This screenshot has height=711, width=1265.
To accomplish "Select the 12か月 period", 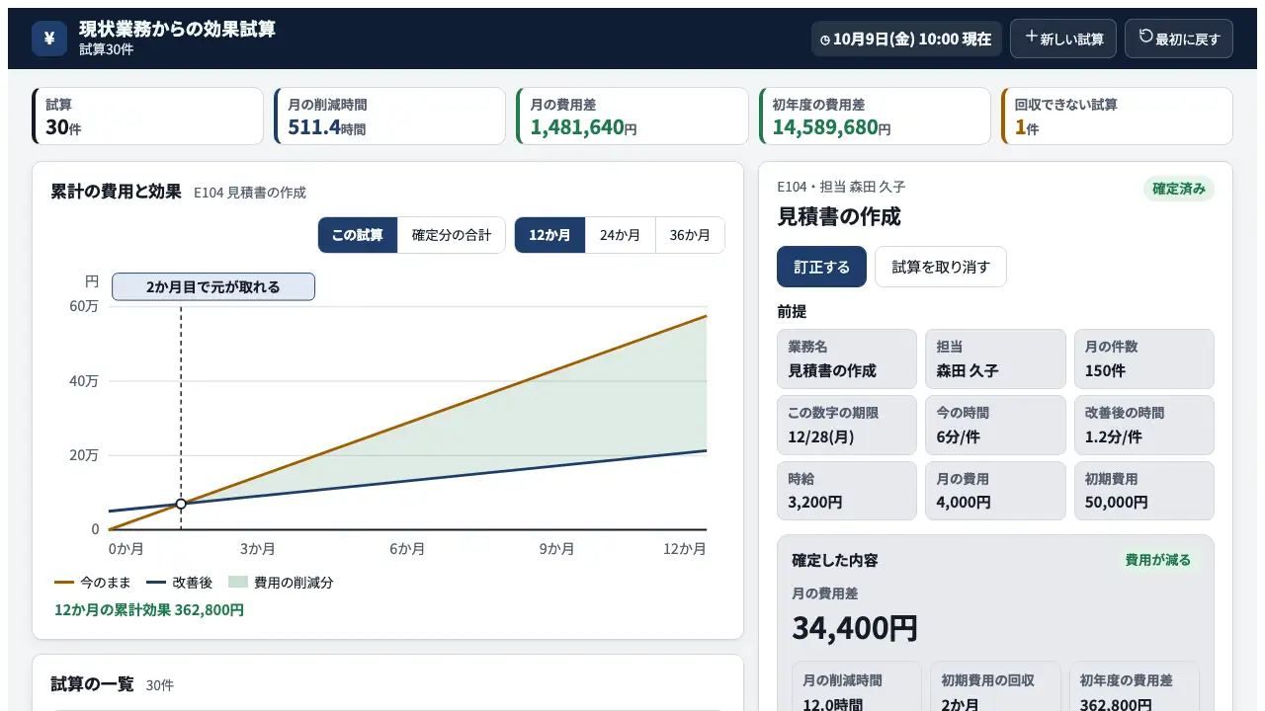I will 550,235.
